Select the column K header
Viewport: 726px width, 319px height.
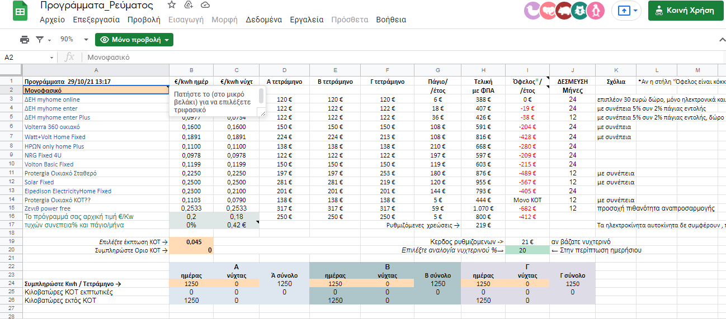[615, 70]
